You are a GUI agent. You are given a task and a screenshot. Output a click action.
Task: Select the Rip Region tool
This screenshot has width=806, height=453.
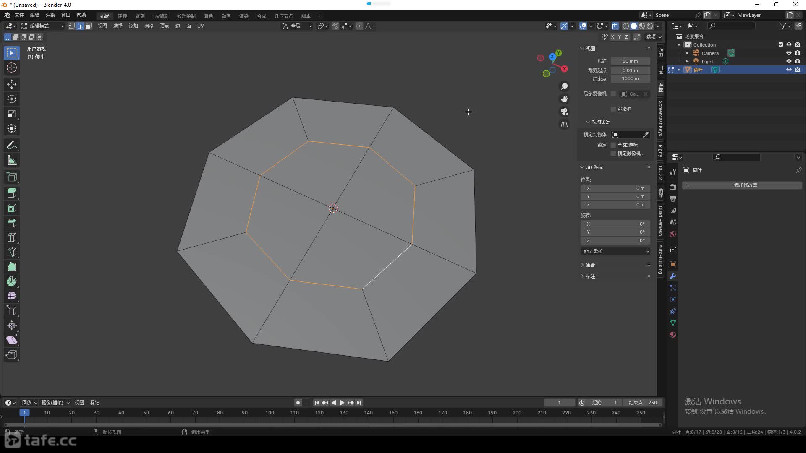coord(12,355)
